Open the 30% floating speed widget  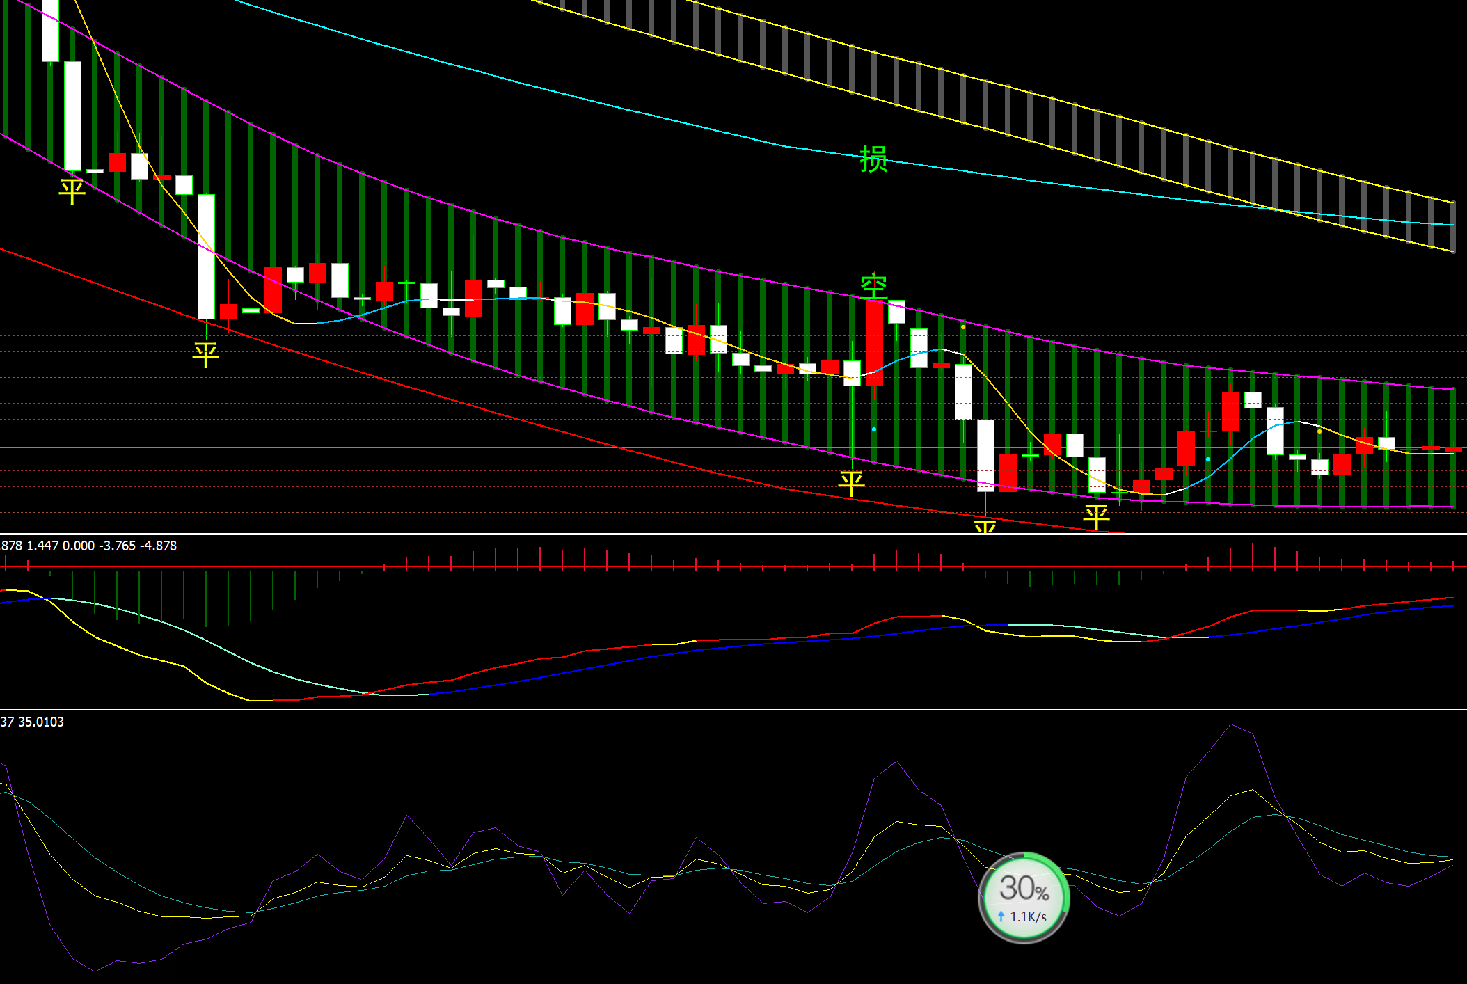1024,889
